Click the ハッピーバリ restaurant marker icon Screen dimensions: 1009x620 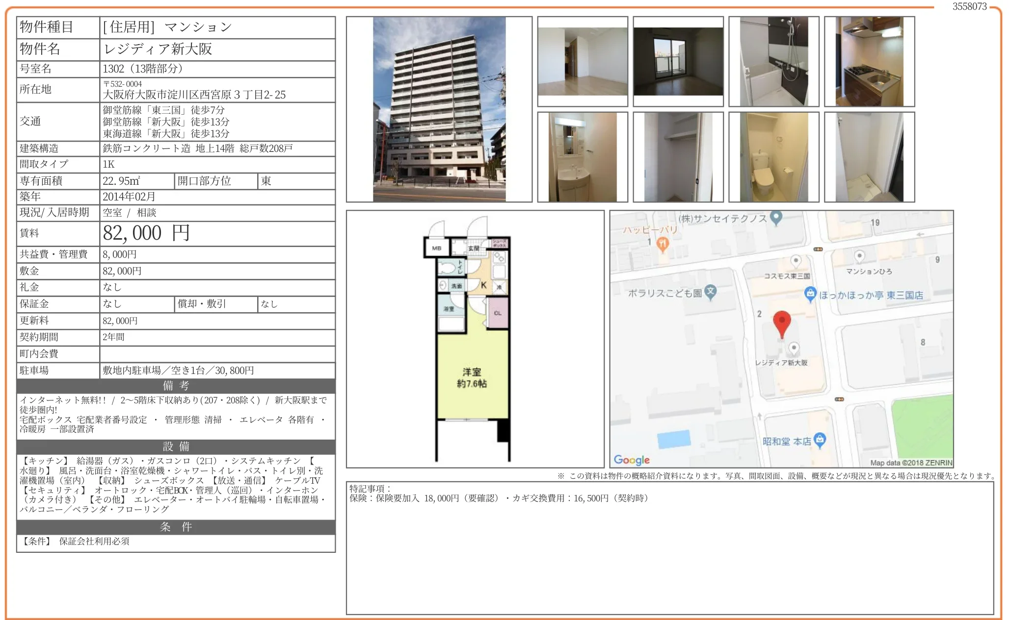tap(663, 244)
